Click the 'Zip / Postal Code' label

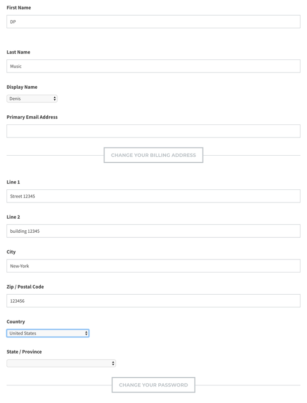(25, 287)
